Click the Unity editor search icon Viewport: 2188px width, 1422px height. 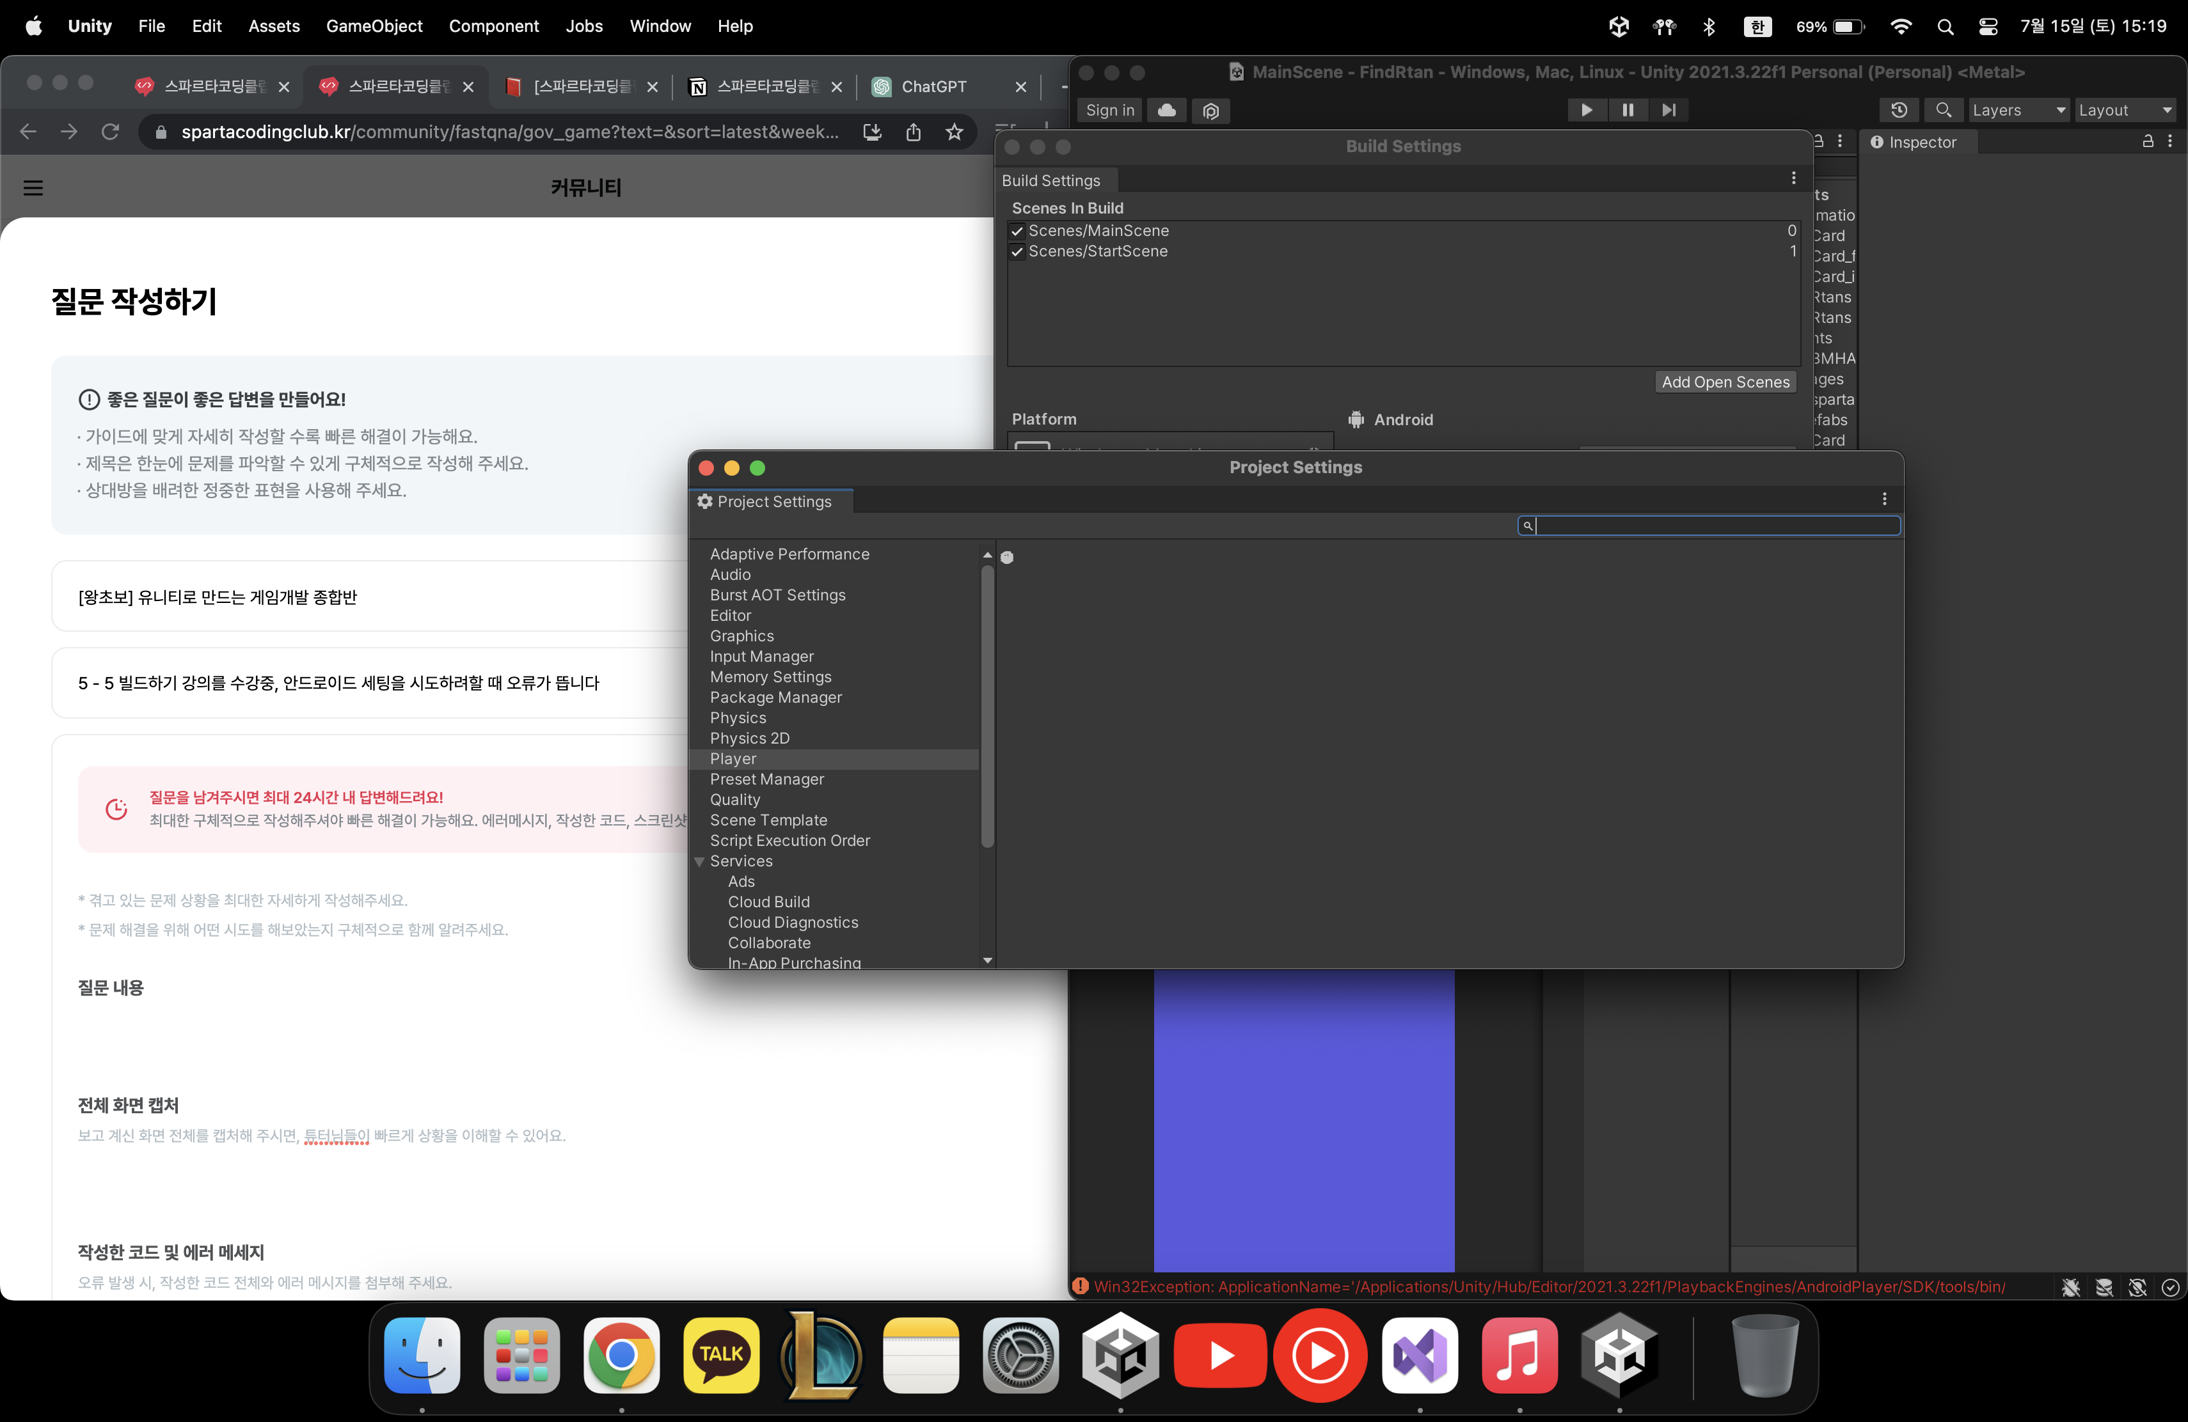(x=1944, y=110)
